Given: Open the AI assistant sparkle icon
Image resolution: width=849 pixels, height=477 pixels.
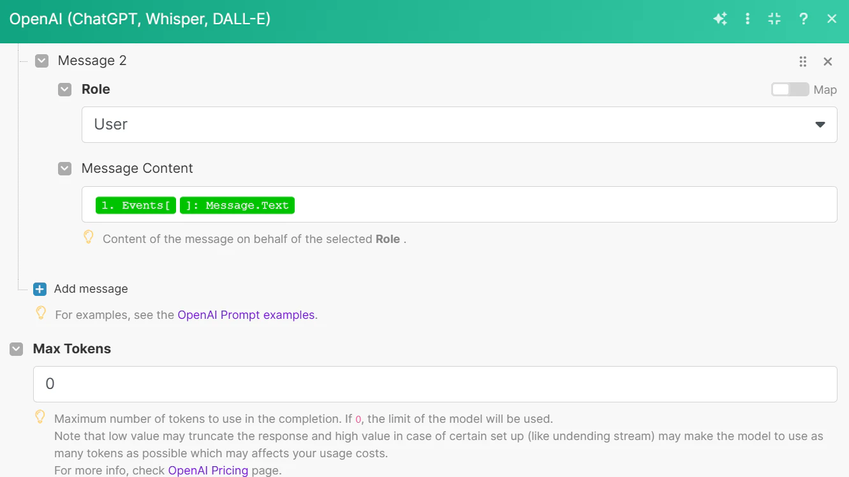Looking at the screenshot, I should click(720, 19).
